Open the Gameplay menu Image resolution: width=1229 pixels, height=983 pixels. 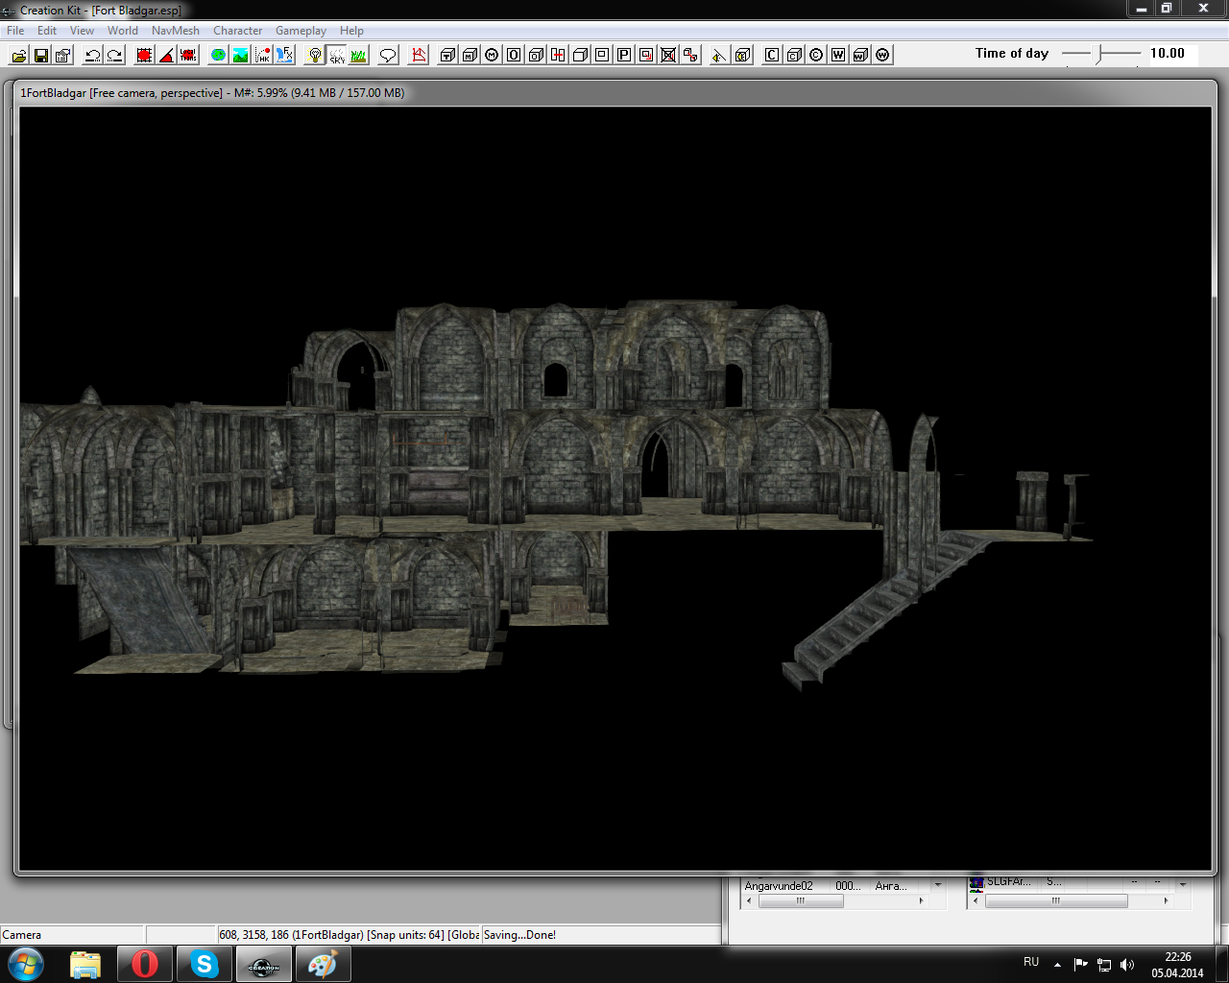301,31
